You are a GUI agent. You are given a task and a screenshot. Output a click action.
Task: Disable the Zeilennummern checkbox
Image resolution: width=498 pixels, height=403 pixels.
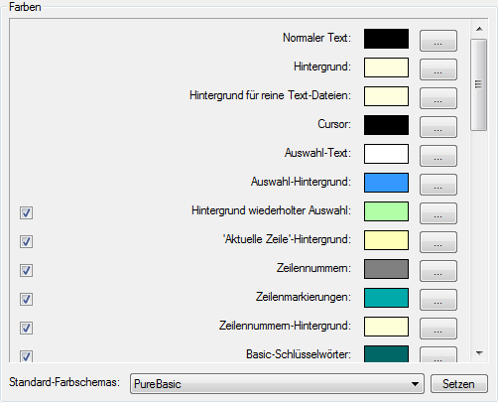pos(26,270)
